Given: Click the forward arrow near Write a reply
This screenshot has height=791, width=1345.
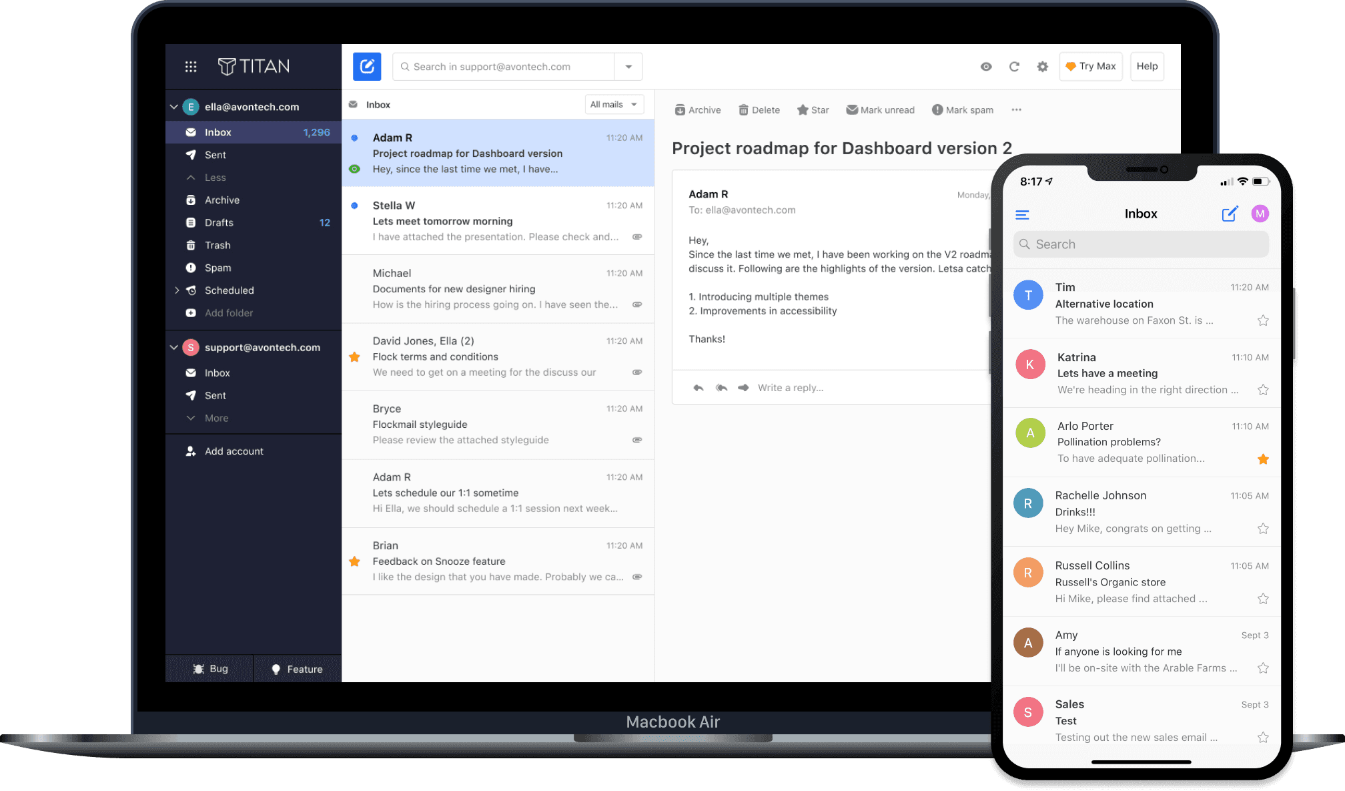Looking at the screenshot, I should (743, 387).
